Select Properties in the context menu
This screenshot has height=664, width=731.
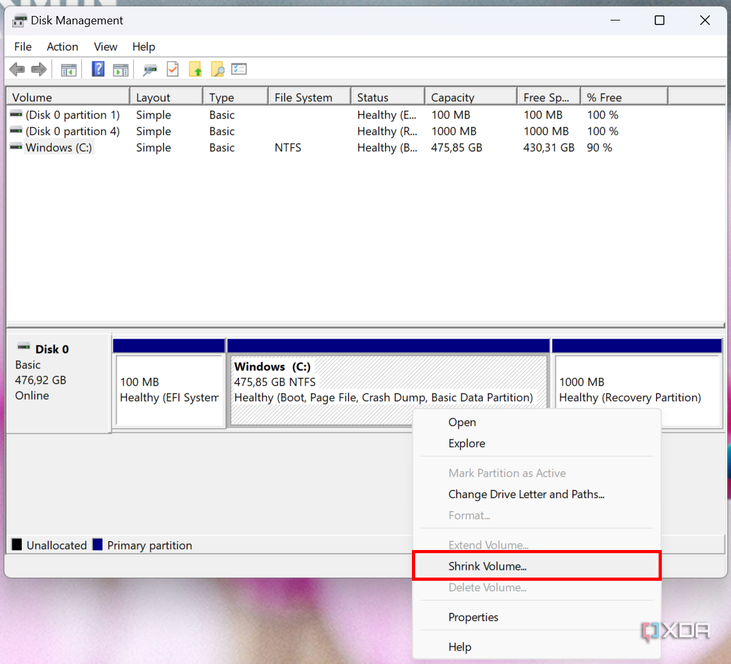[473, 617]
